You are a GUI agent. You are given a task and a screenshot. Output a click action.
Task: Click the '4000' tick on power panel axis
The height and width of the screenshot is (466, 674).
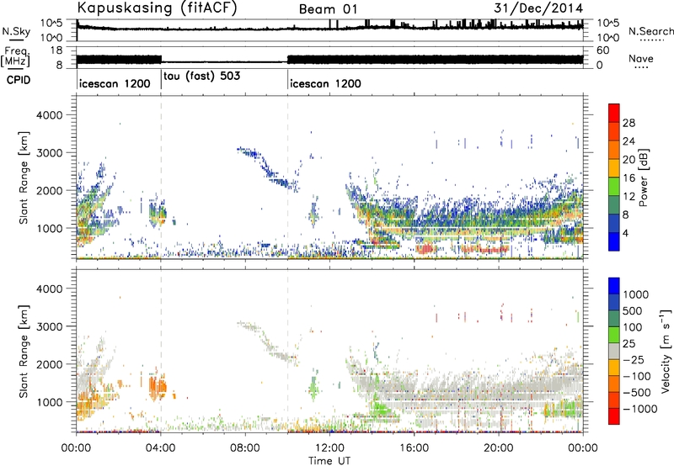[50, 115]
